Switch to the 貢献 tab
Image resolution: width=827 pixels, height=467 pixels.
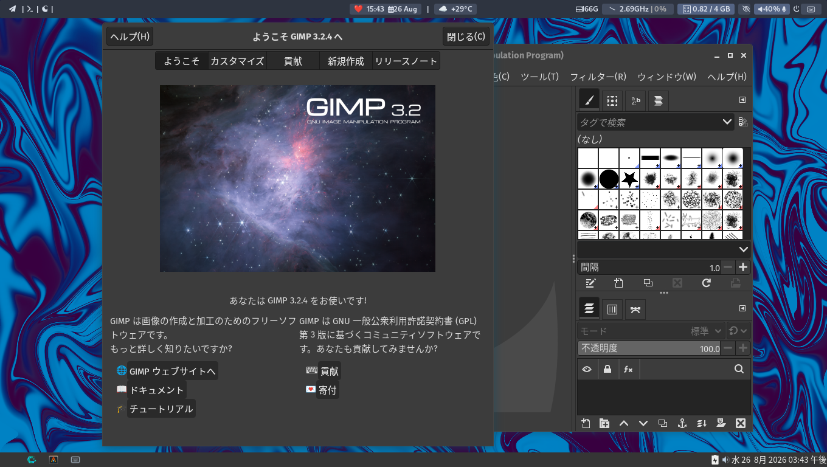point(293,61)
